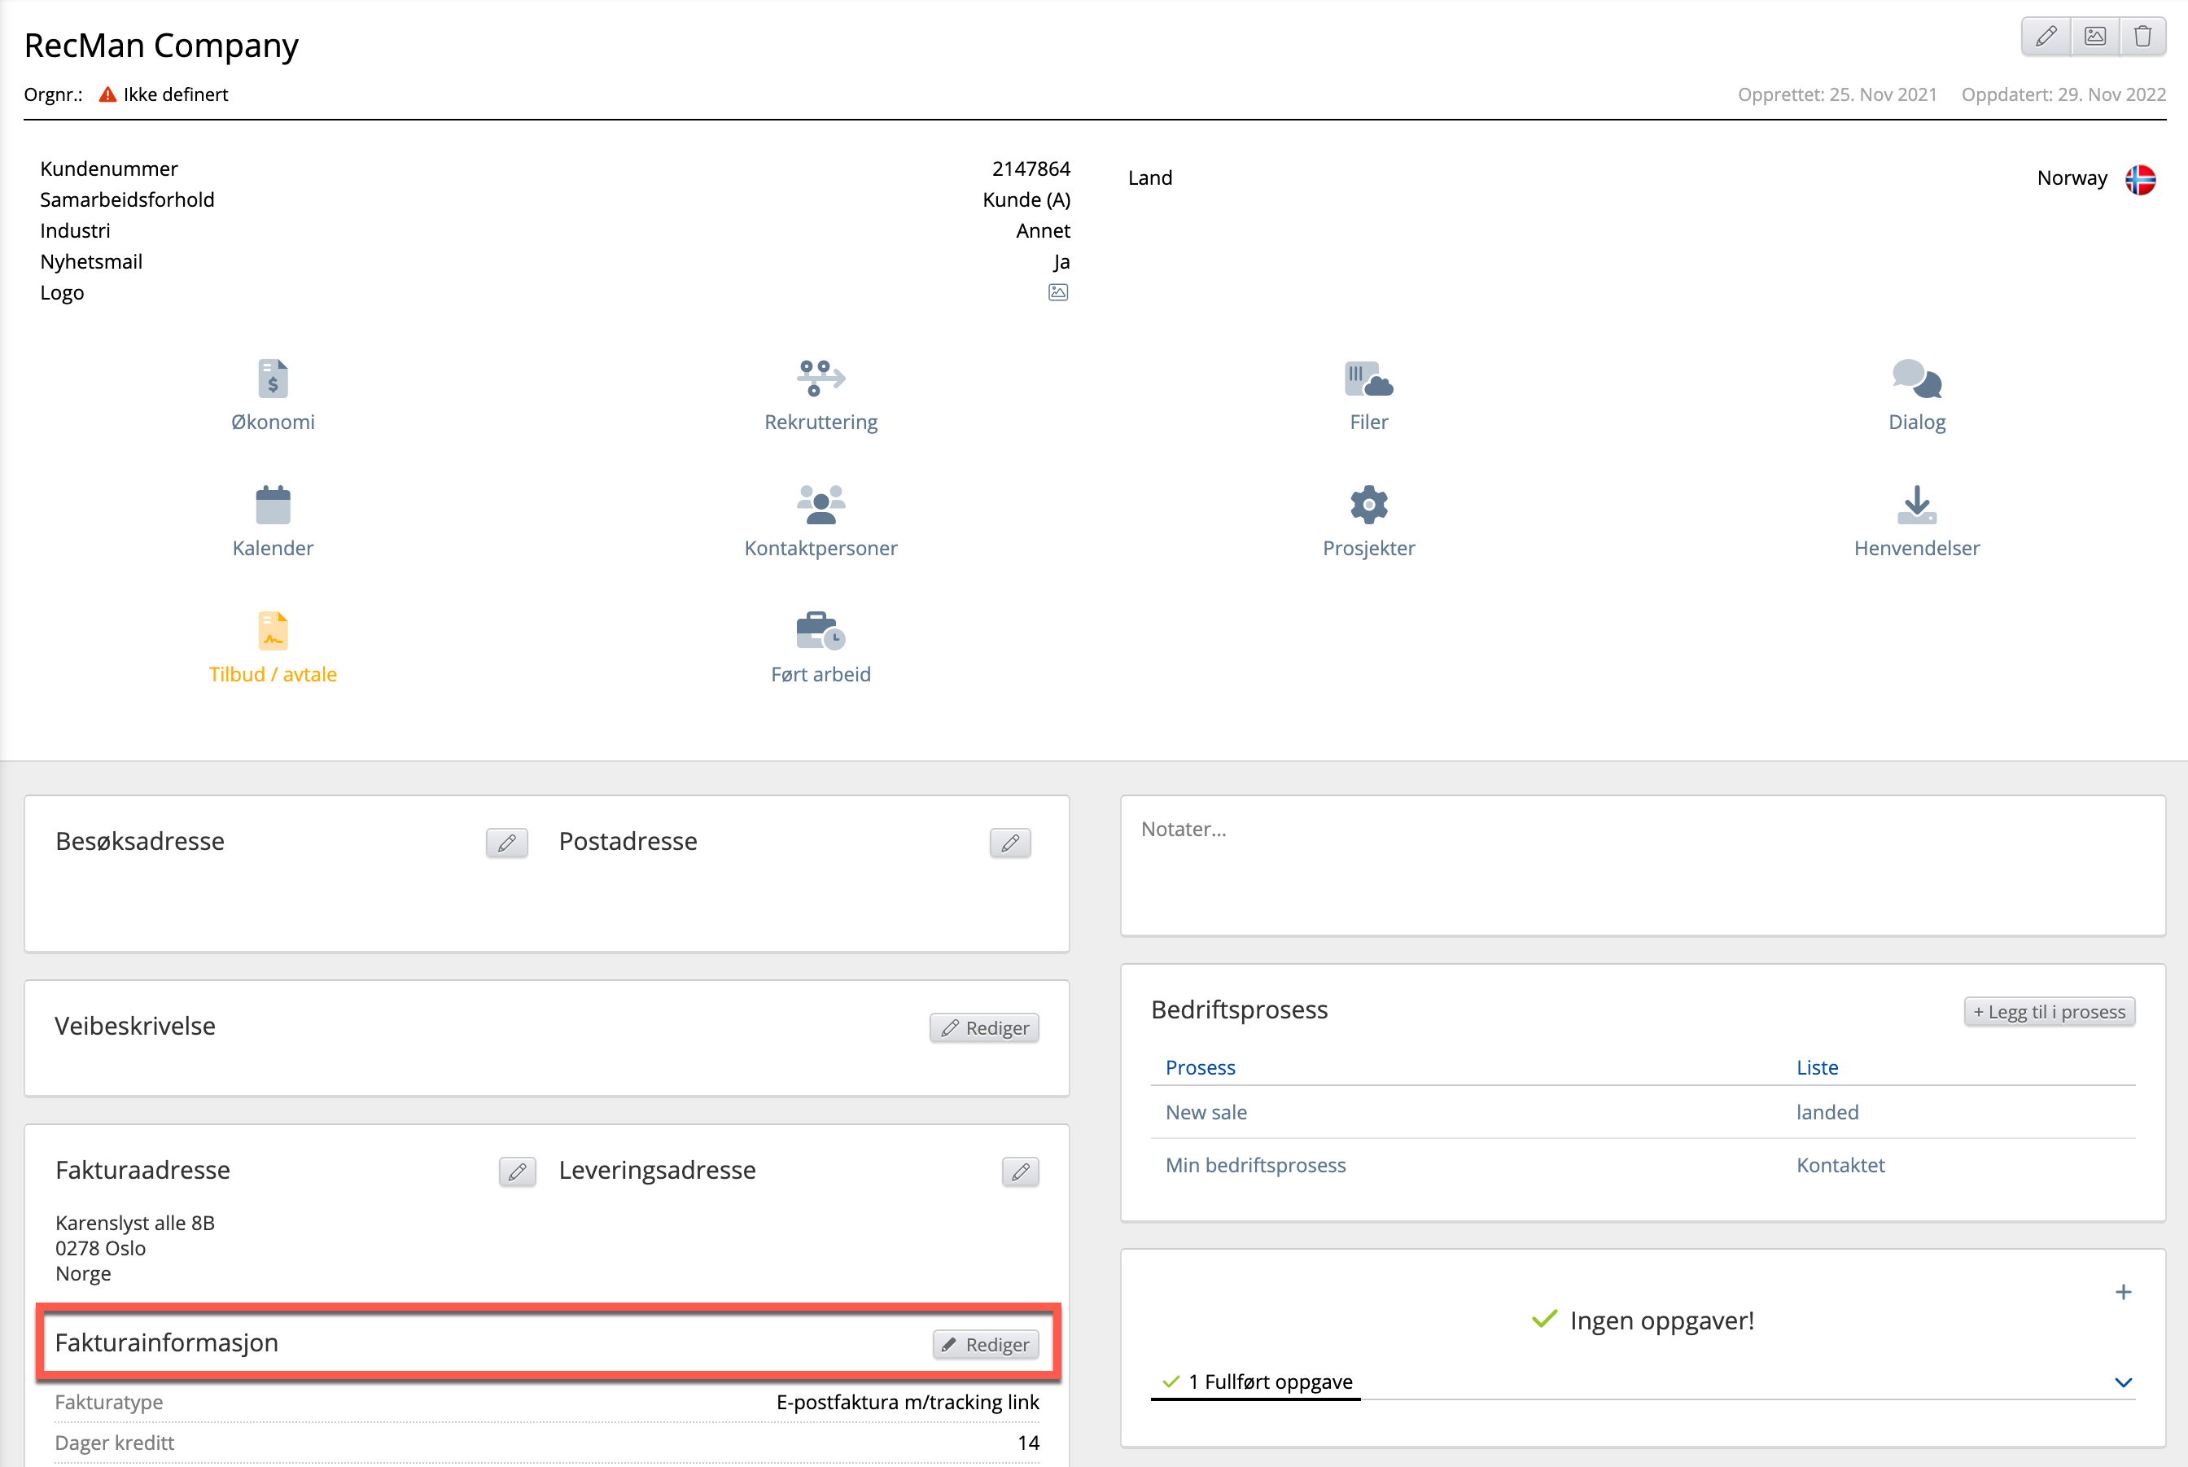Open the Filer cloud icon
2188x1467 pixels.
(x=1367, y=379)
